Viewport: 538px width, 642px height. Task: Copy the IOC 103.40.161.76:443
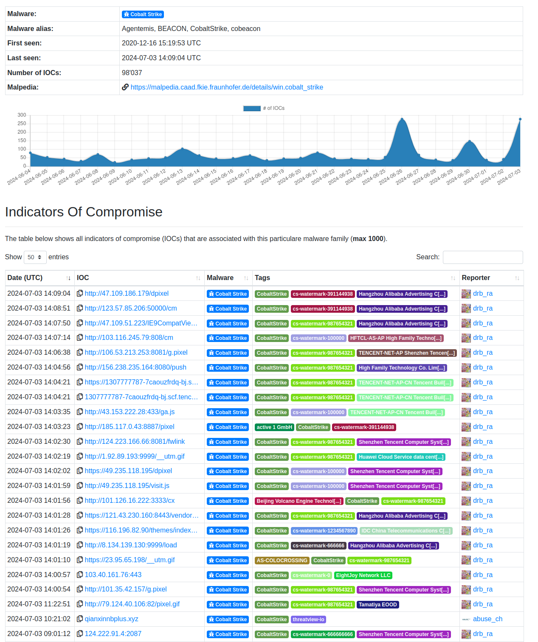point(80,575)
